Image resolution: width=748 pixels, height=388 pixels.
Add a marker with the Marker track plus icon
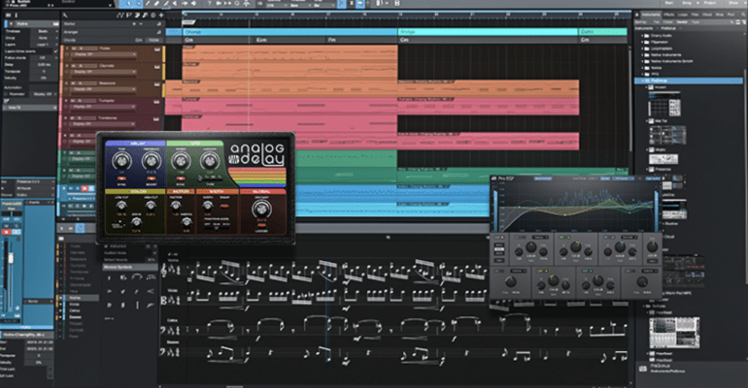pyautogui.click(x=134, y=24)
